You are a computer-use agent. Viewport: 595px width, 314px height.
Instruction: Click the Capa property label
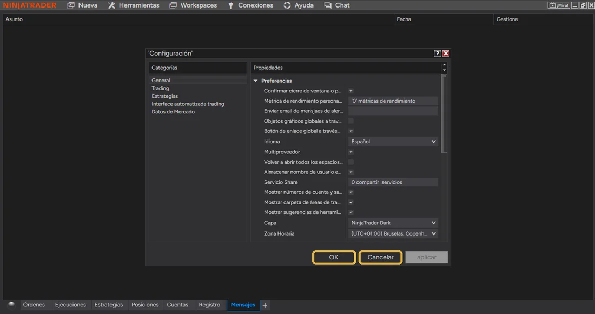270,223
